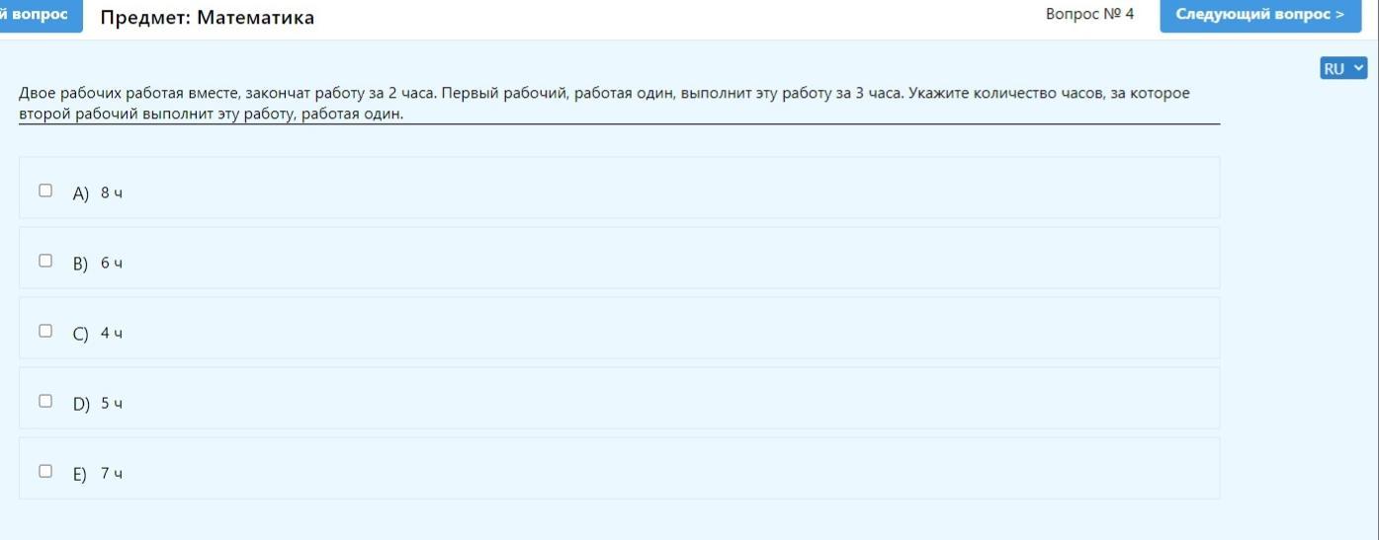Tick the checkbox for option A
Image resolution: width=1379 pixels, height=540 pixels.
[x=45, y=191]
